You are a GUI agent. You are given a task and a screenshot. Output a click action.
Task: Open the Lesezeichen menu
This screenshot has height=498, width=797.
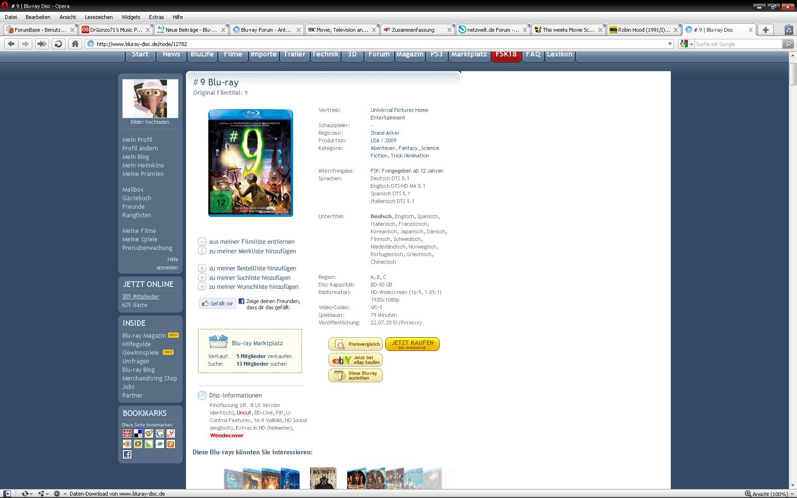99,17
